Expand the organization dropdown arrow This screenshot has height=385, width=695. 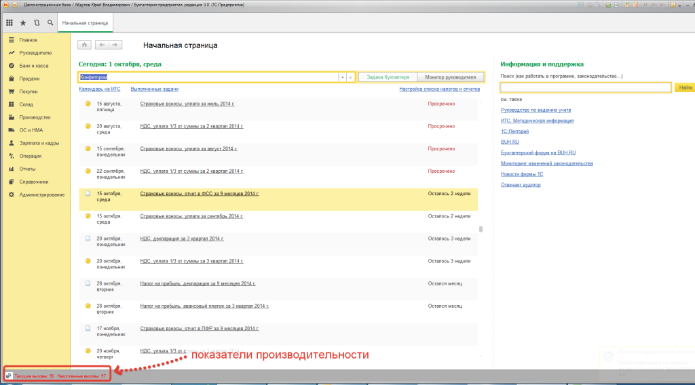[343, 77]
